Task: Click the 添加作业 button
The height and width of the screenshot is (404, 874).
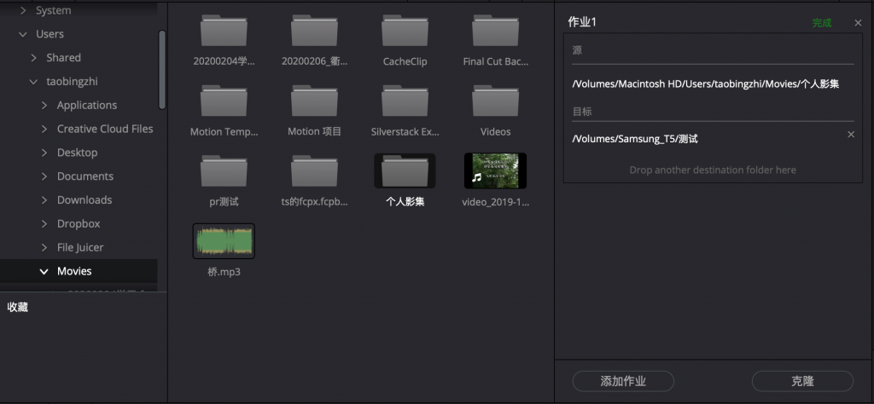Action: 623,381
